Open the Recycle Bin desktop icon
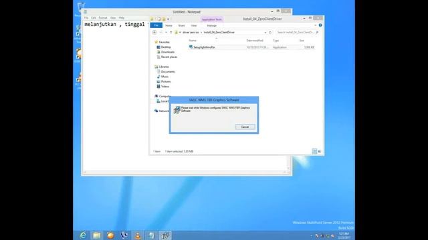 [x=80, y=9]
